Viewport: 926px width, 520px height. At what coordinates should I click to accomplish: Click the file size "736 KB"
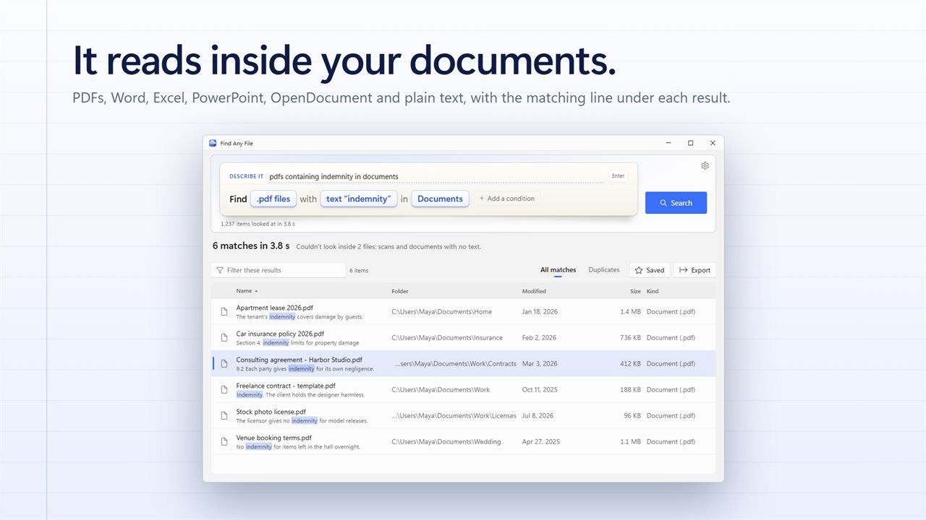pos(629,338)
